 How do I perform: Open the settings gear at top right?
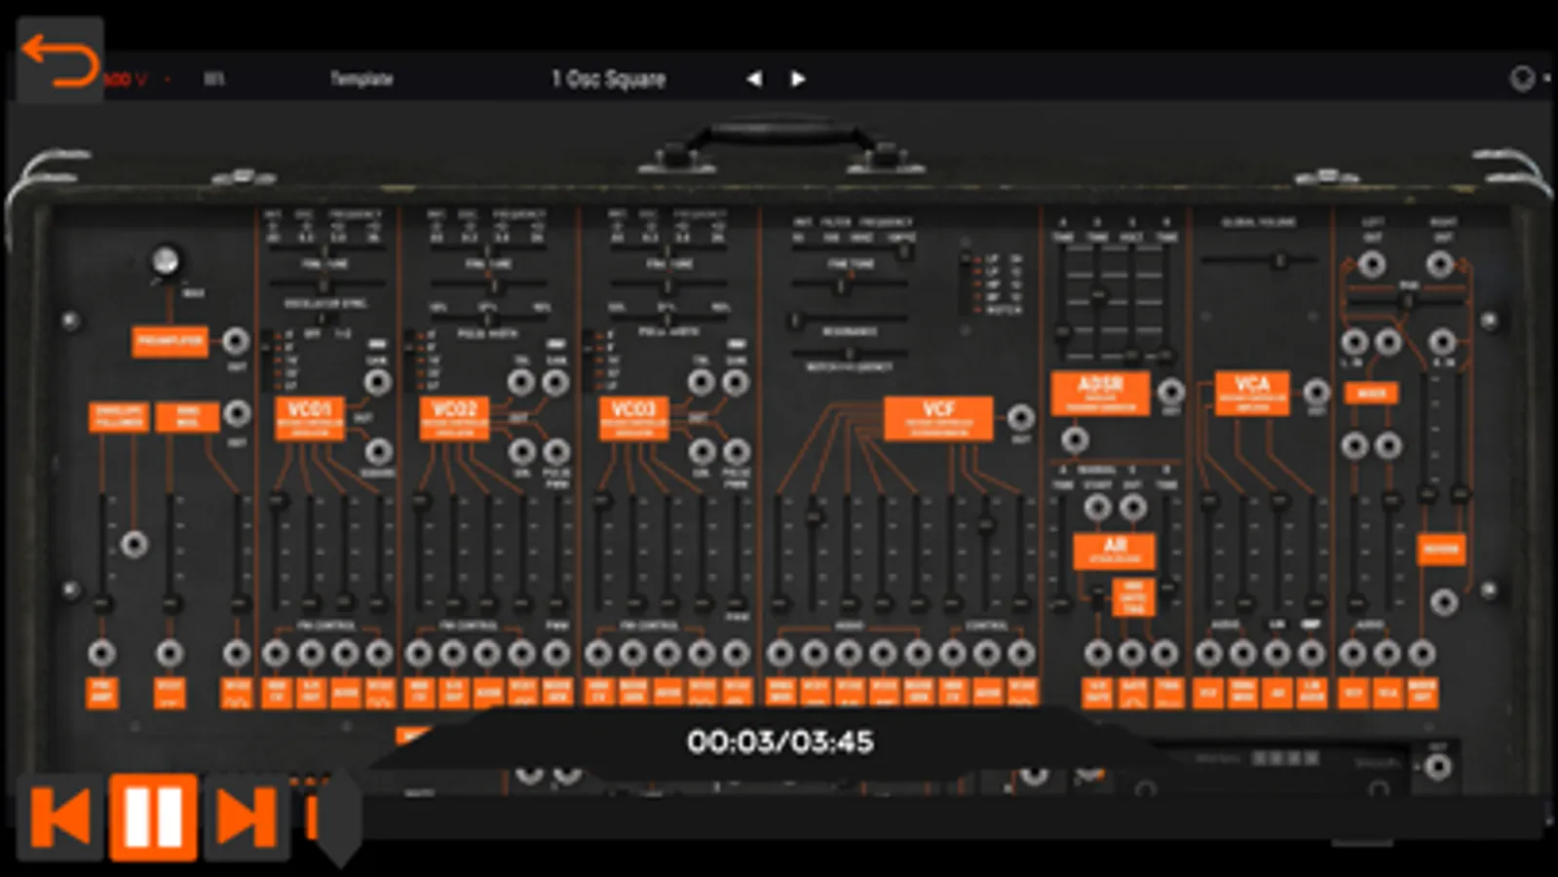1522,79
